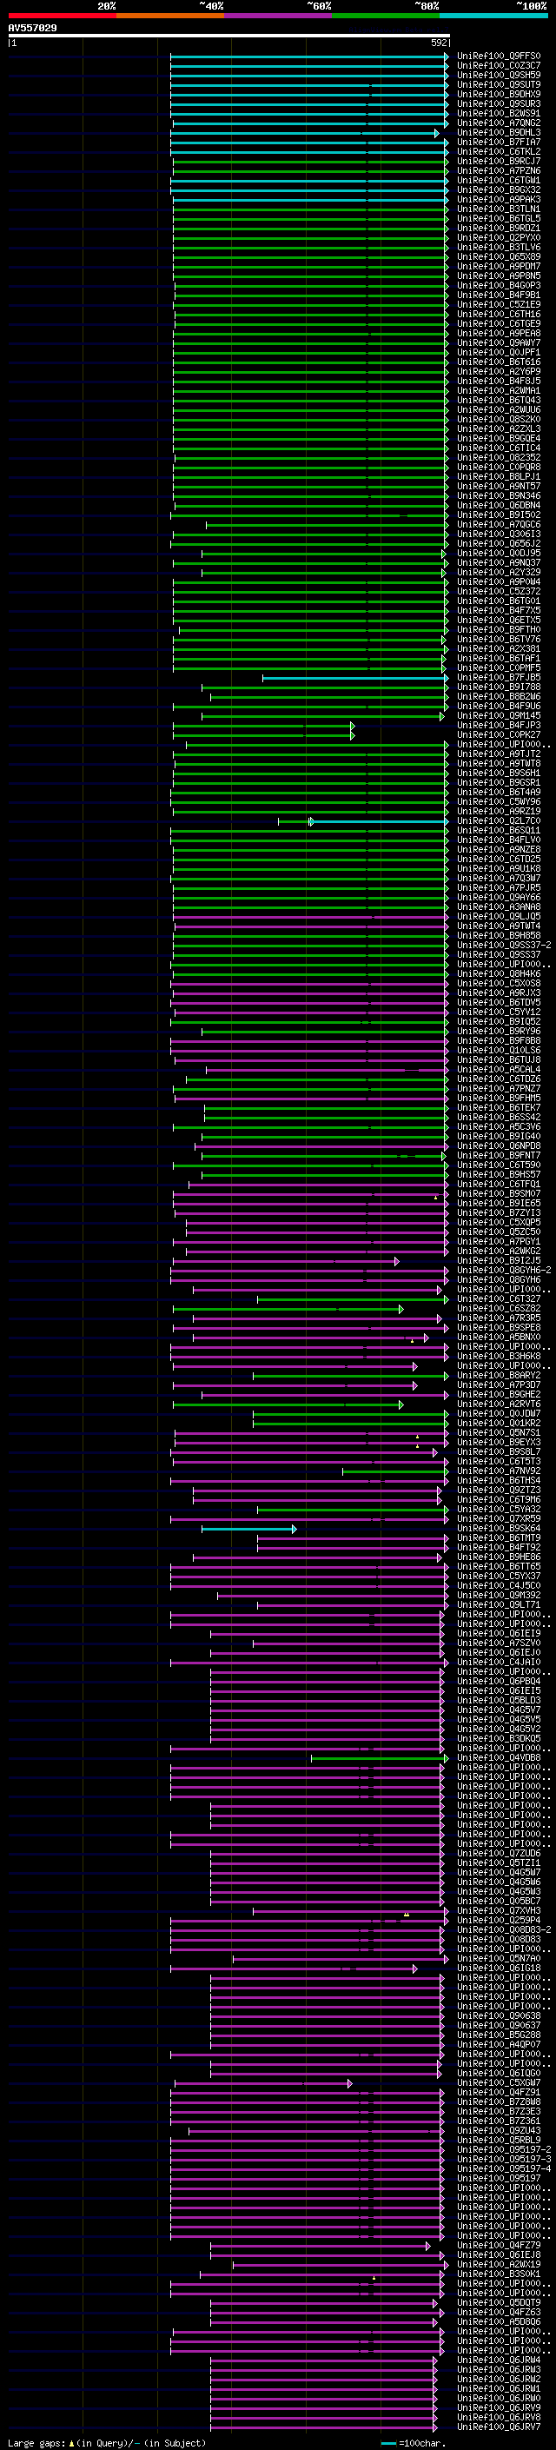Select the UniRef100_B9SM07 label
Viewport: 556px width, 2450px height.
click(499, 1194)
